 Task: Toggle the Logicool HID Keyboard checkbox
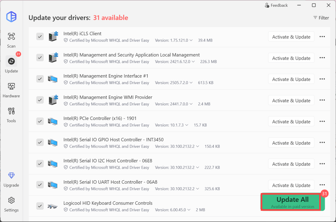[40, 206]
